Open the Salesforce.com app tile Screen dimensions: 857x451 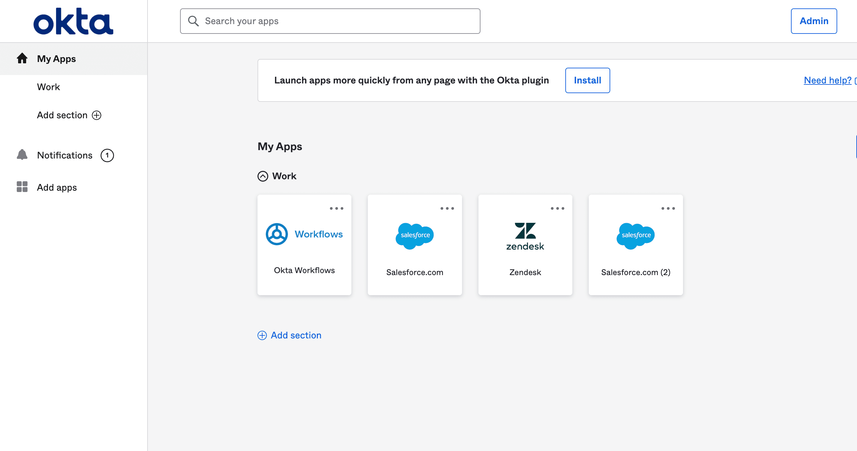[414, 245]
